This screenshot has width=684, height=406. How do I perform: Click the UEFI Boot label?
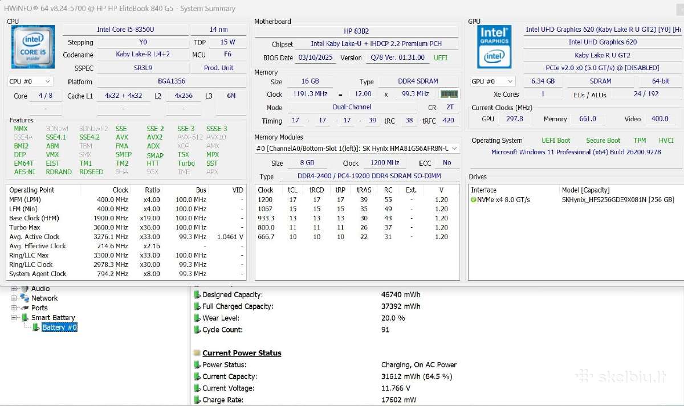556,141
